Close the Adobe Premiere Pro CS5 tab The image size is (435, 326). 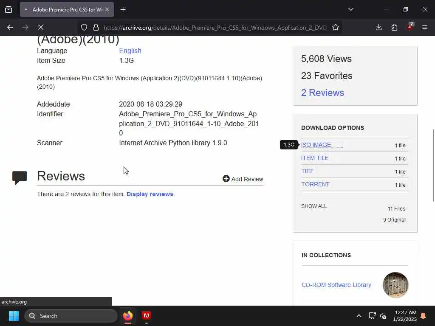107,10
